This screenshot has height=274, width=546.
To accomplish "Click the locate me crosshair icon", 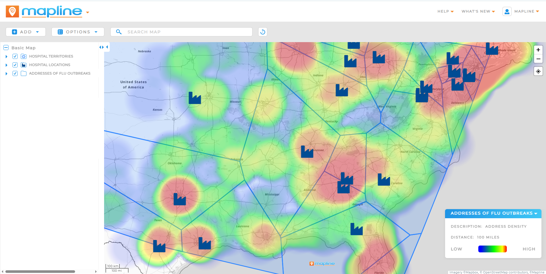I will pos(538,71).
